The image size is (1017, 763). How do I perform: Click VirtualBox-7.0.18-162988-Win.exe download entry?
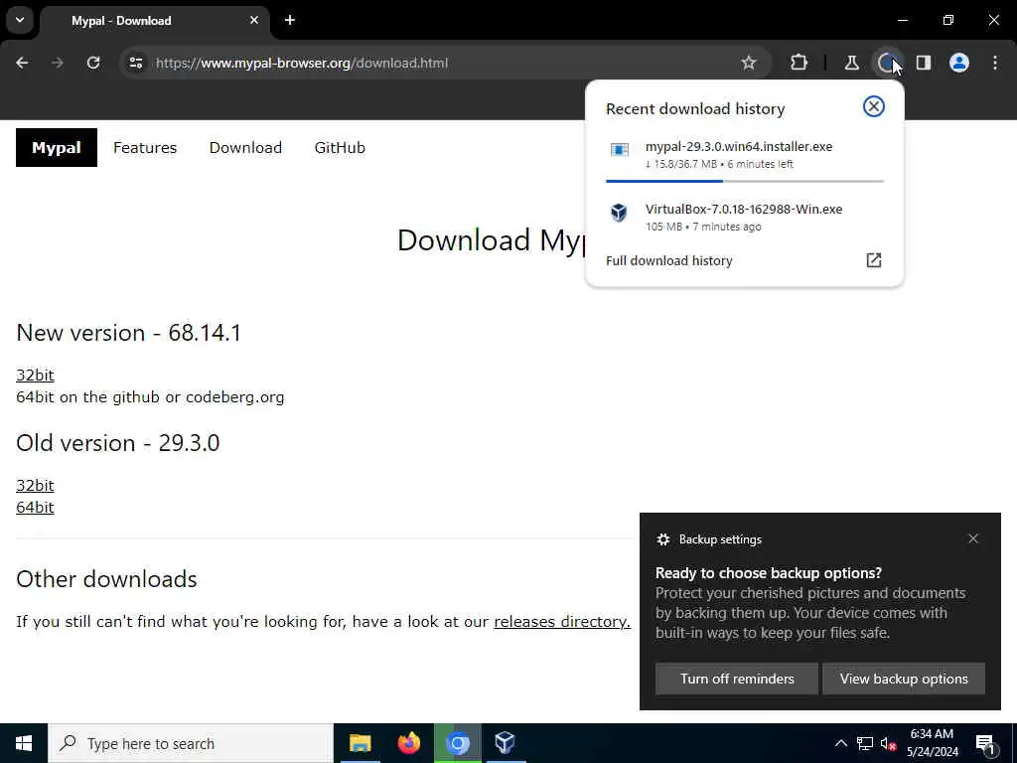(745, 217)
